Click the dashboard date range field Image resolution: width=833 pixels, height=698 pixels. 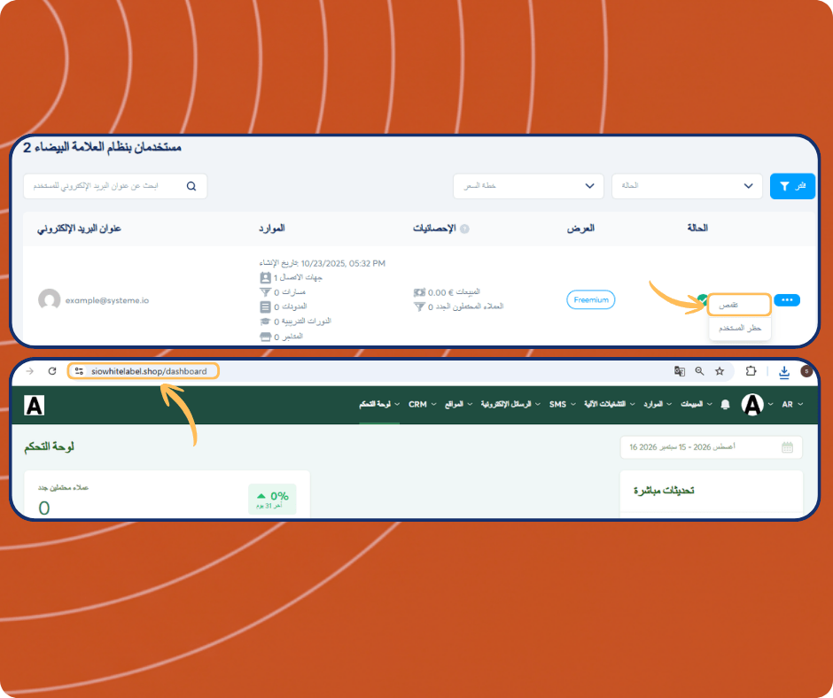(x=712, y=447)
